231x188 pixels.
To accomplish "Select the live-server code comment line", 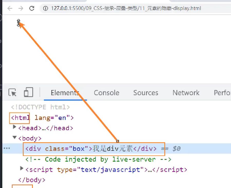I will click(x=98, y=159).
